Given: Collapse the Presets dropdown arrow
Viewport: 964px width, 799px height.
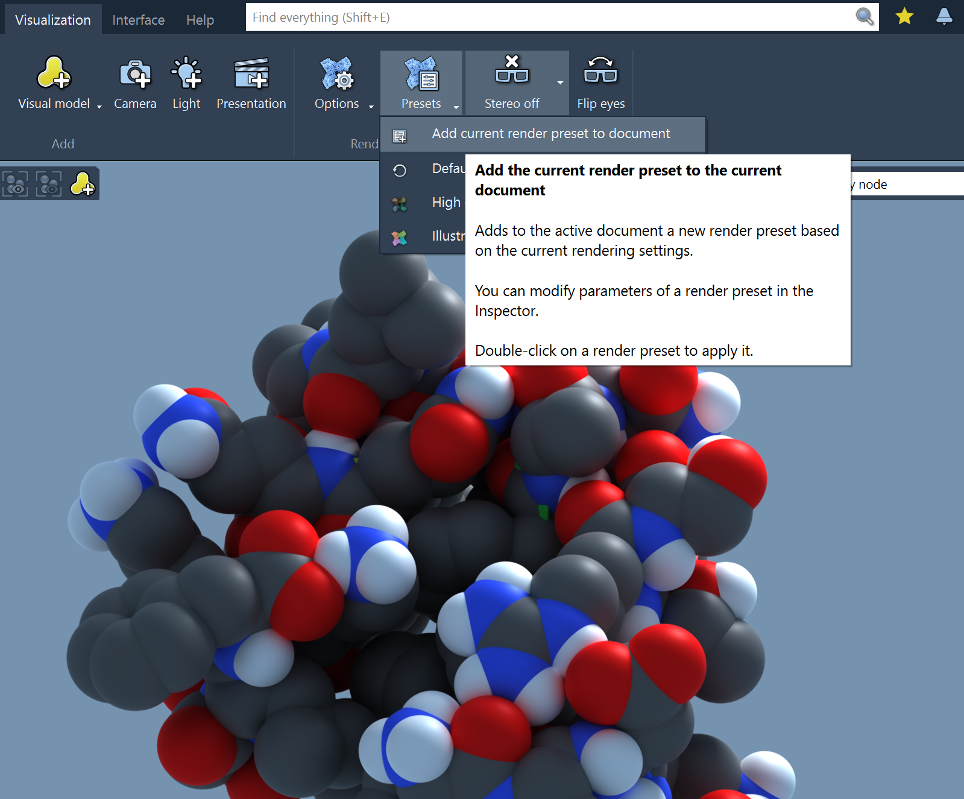Looking at the screenshot, I should coord(456,107).
